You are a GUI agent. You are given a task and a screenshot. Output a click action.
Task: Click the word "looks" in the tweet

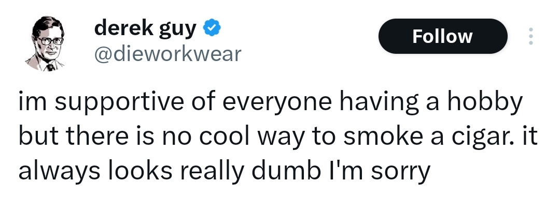(140, 171)
